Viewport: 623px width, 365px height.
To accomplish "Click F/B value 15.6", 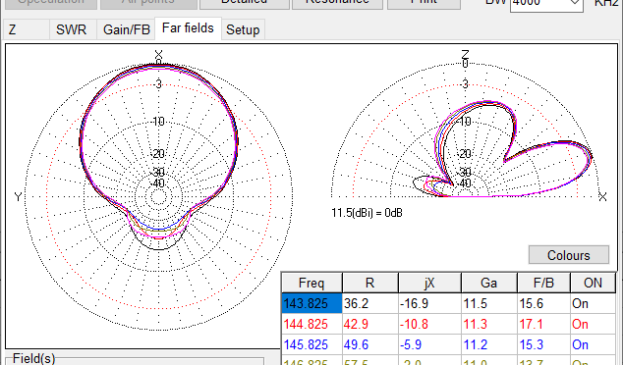I will coord(543,303).
